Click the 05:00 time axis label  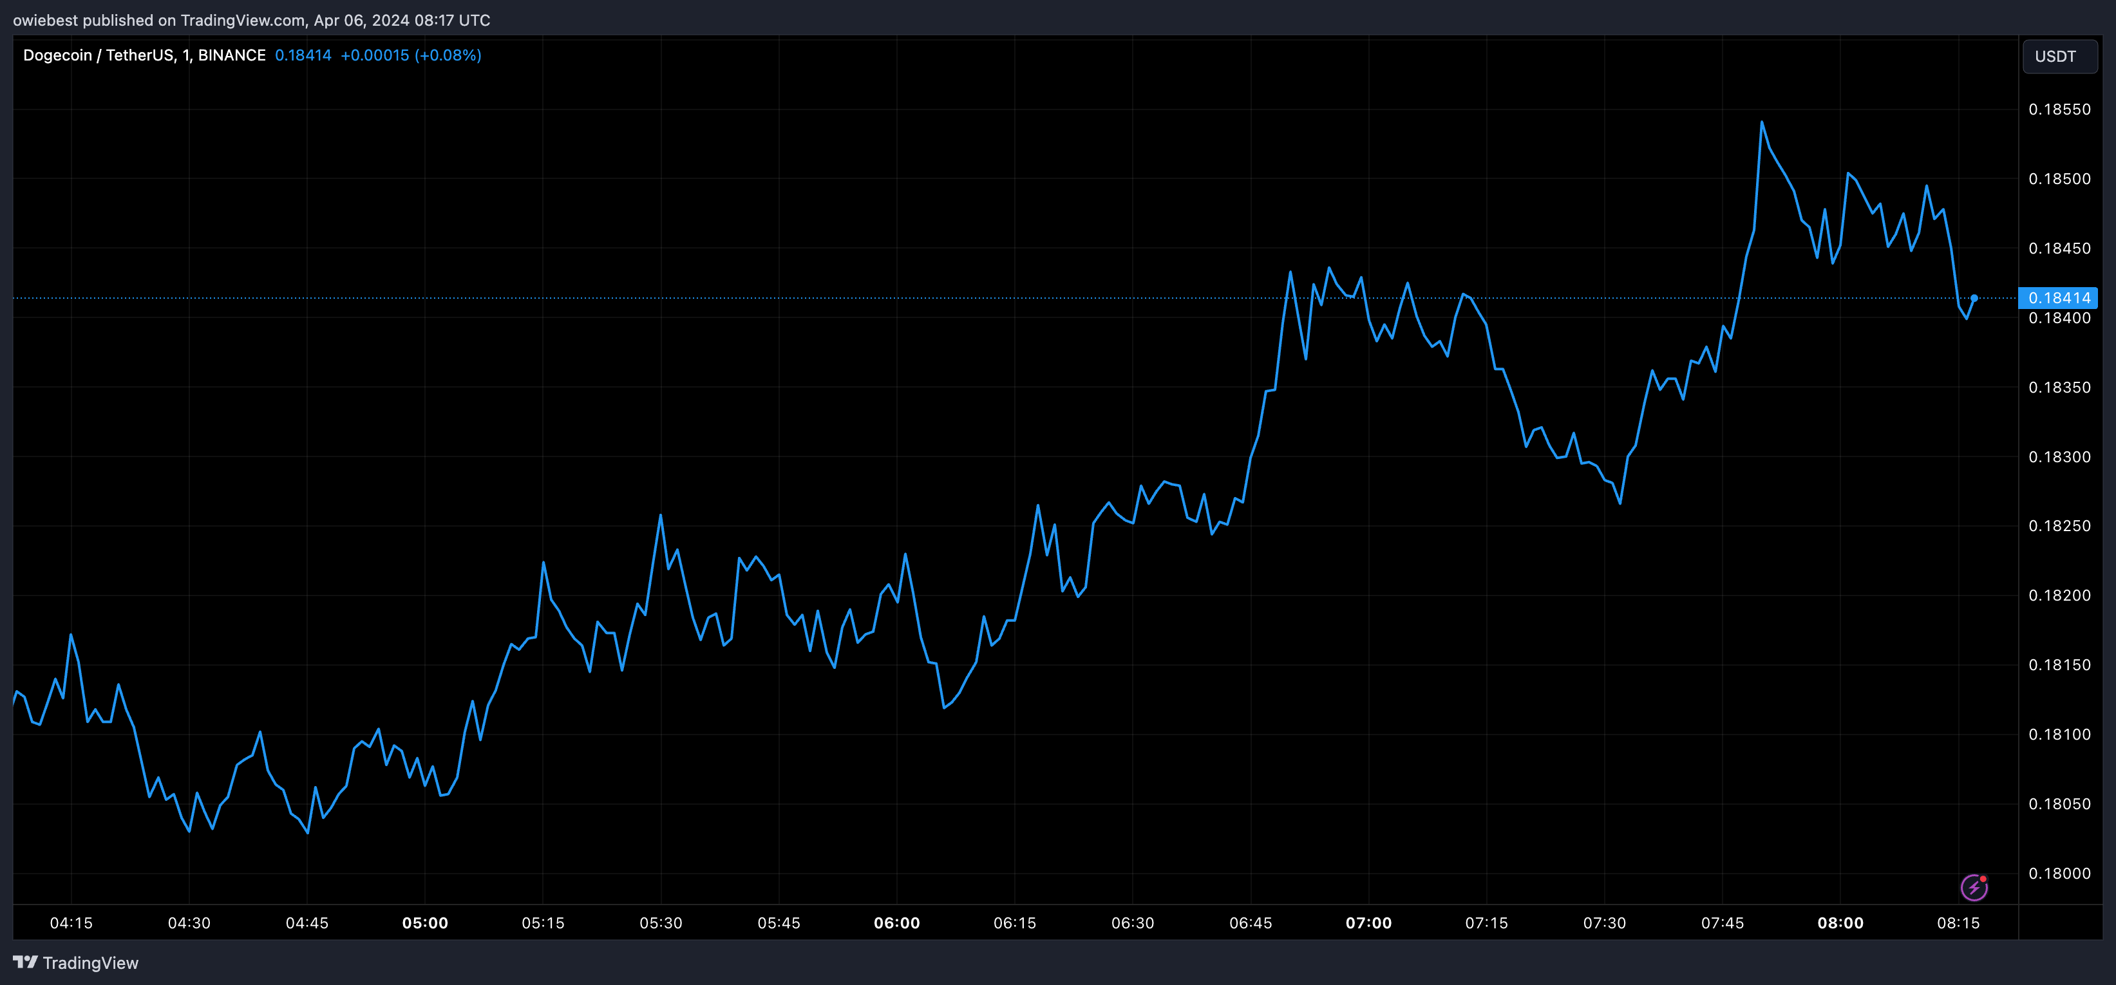(x=424, y=923)
